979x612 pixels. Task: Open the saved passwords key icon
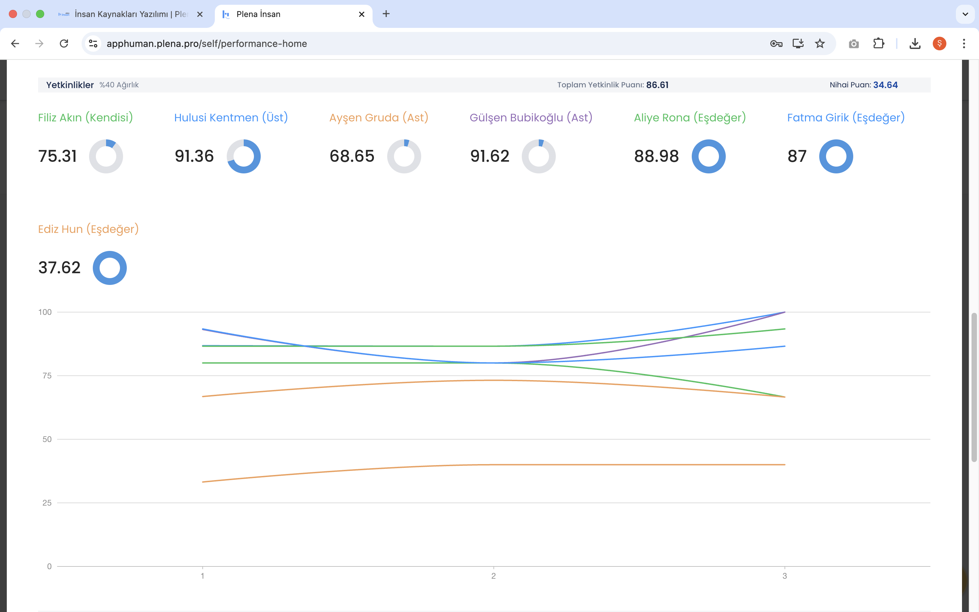tap(776, 43)
